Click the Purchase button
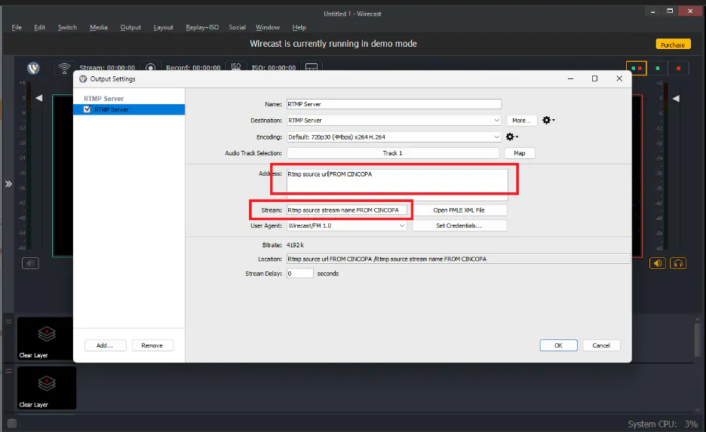706x432 pixels. (x=673, y=44)
